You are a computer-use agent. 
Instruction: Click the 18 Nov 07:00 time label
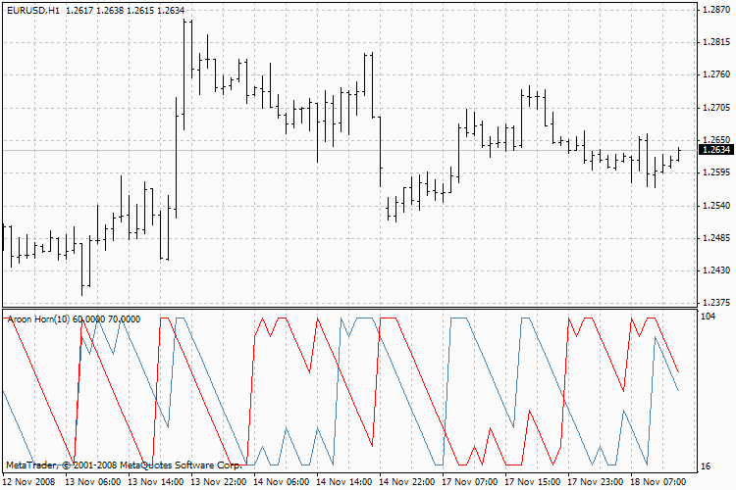tap(658, 481)
